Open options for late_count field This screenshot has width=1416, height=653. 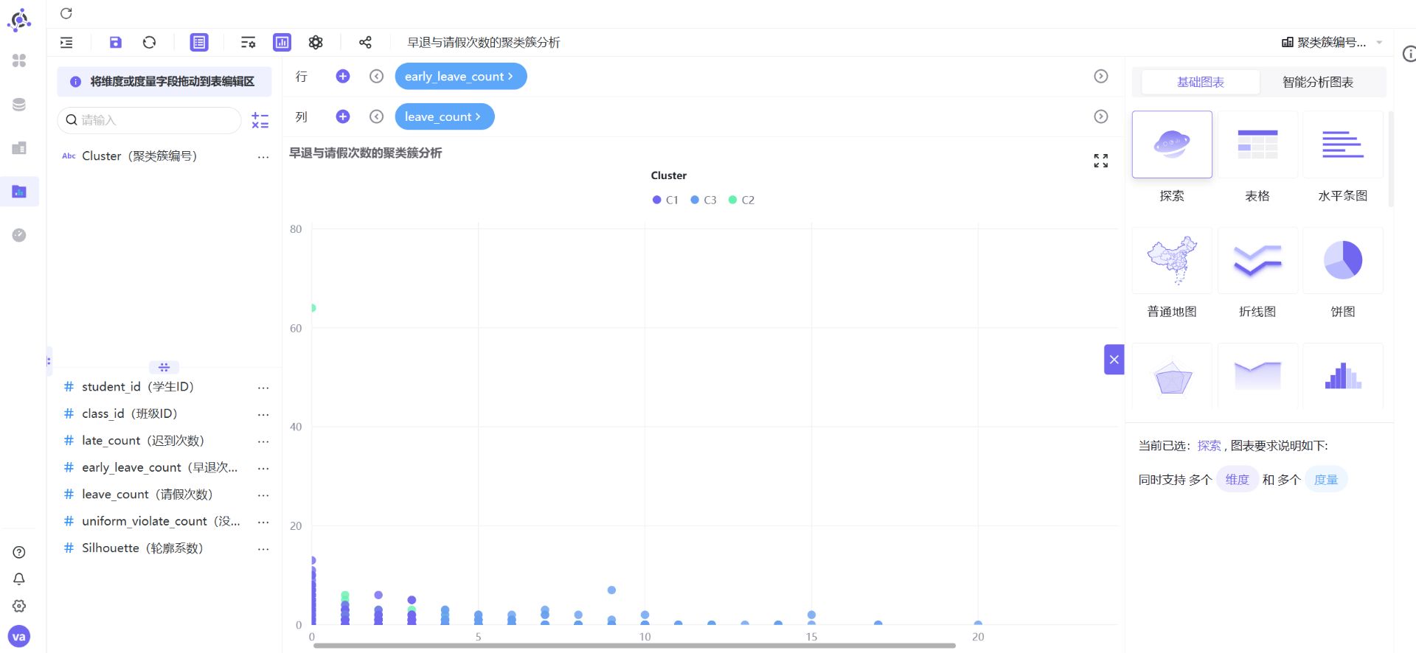(x=263, y=441)
